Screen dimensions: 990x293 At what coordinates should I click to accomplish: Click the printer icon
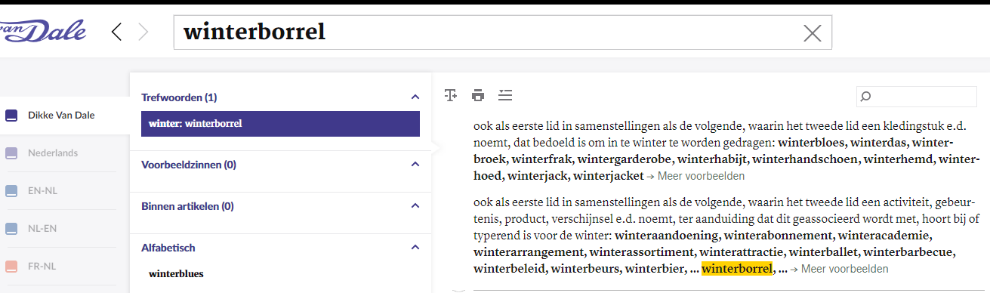(x=478, y=94)
